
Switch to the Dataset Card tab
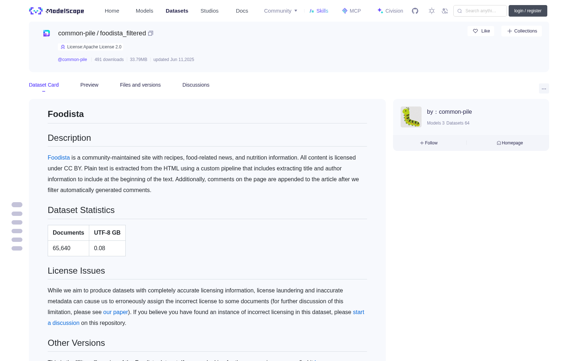pyautogui.click(x=44, y=85)
